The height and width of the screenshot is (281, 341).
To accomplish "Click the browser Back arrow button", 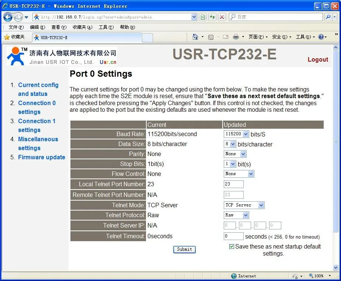I will coord(8,17).
